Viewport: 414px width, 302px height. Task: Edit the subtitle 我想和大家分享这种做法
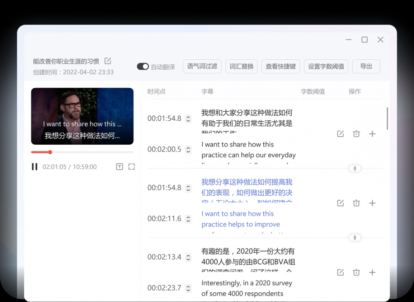coord(340,134)
